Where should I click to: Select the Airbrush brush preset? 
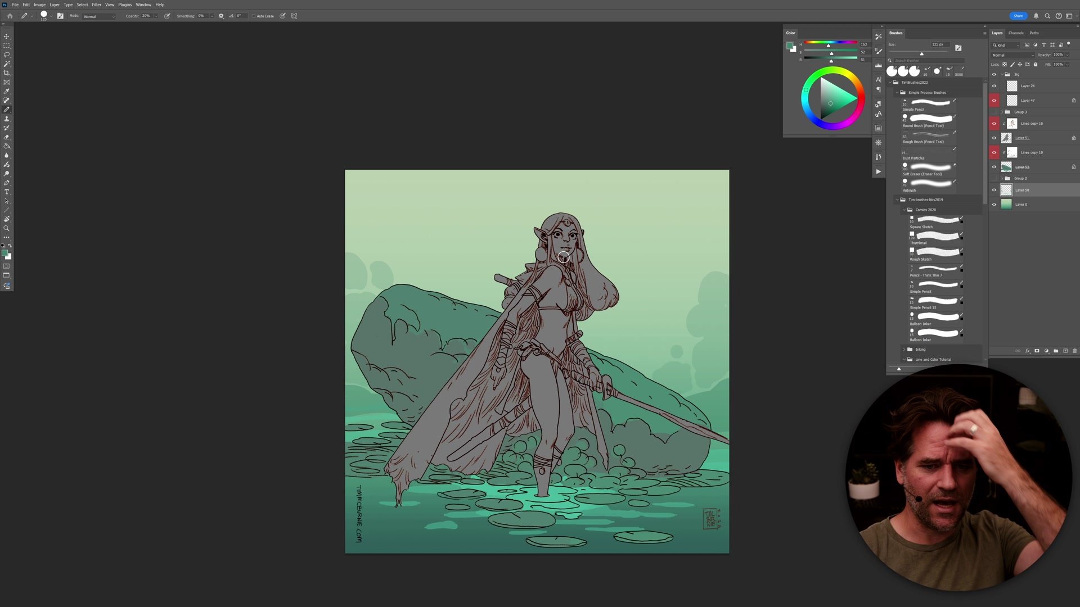click(930, 184)
